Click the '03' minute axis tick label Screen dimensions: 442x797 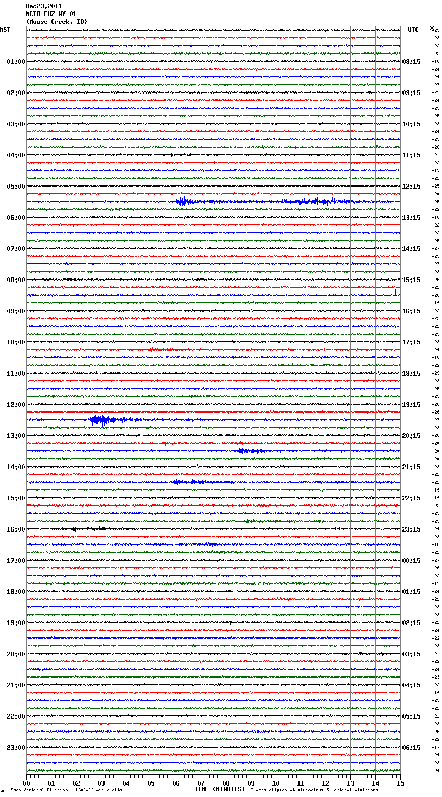click(x=101, y=783)
